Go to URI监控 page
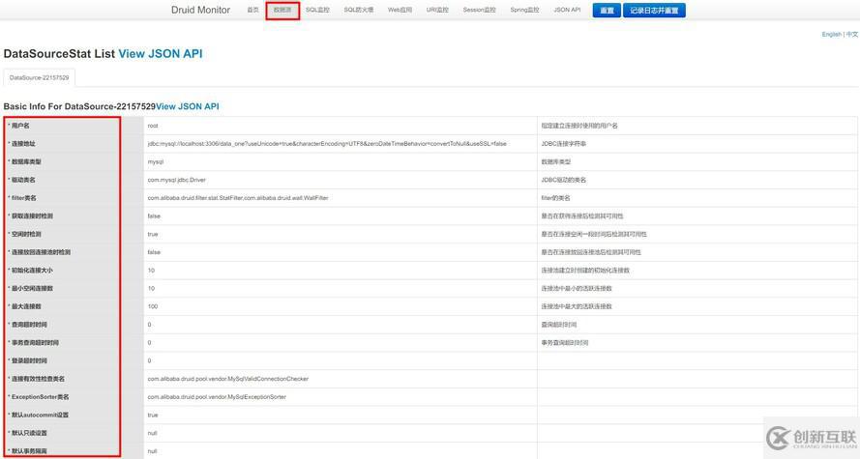This screenshot has width=860, height=459. [x=437, y=10]
